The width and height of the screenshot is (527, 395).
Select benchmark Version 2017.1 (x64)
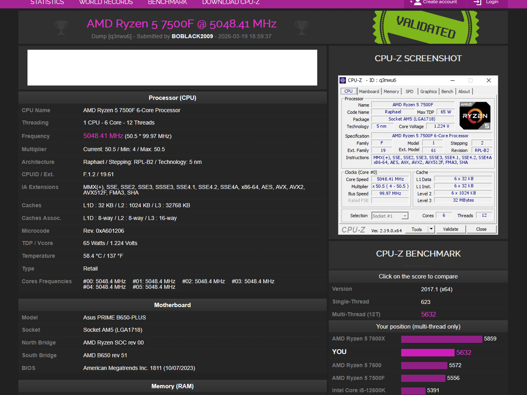pos(436,289)
